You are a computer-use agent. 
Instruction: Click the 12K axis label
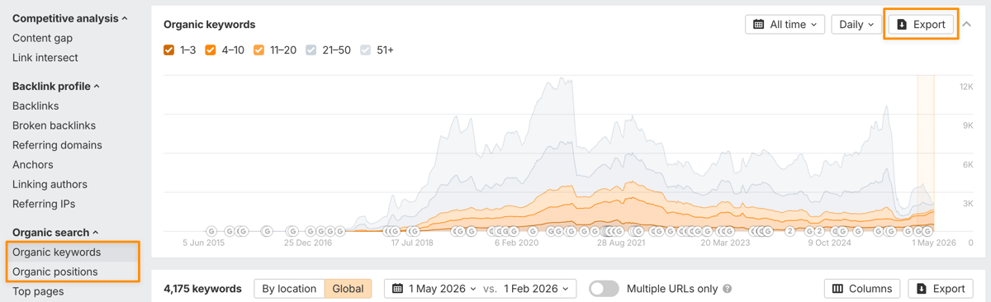tap(966, 87)
